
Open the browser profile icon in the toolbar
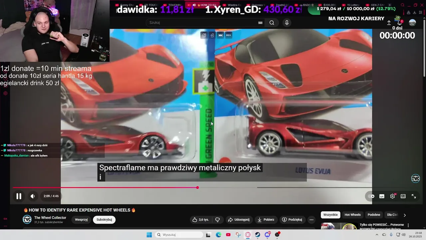(x=408, y=12)
